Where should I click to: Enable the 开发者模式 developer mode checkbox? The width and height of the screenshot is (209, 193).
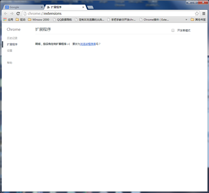[173, 30]
